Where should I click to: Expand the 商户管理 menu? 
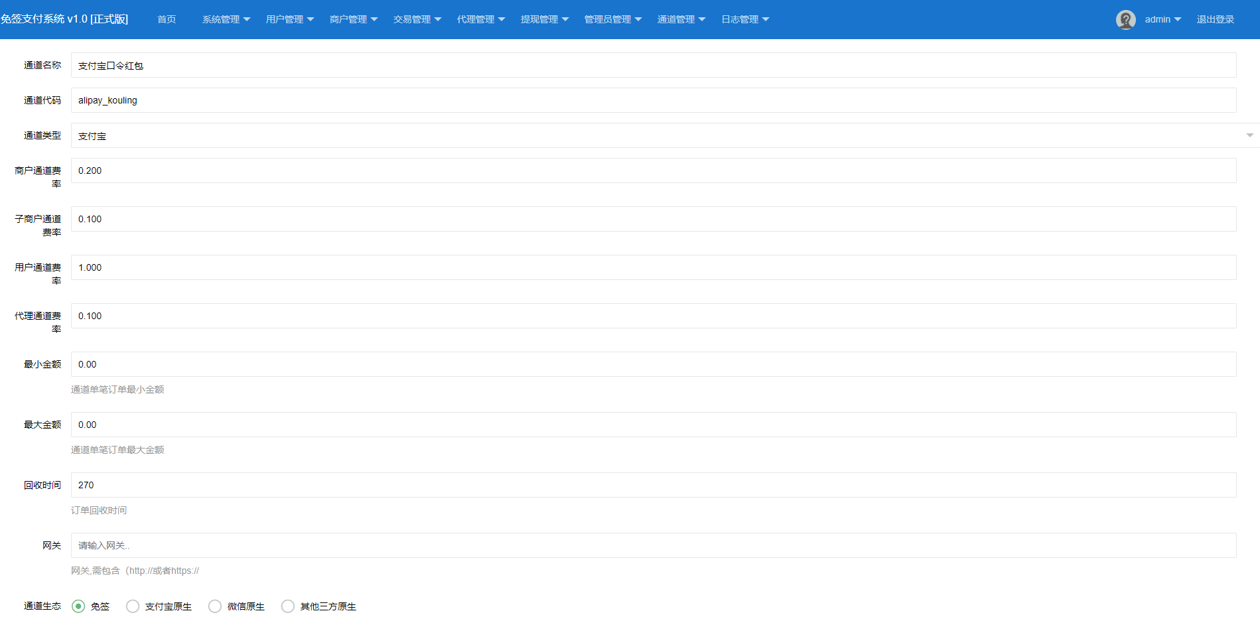(354, 19)
